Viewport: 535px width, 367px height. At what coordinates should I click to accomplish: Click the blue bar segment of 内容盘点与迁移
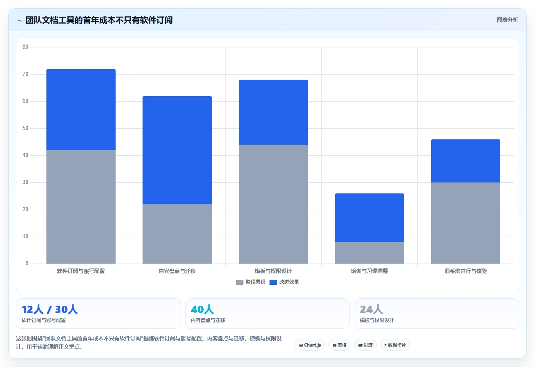(177, 150)
